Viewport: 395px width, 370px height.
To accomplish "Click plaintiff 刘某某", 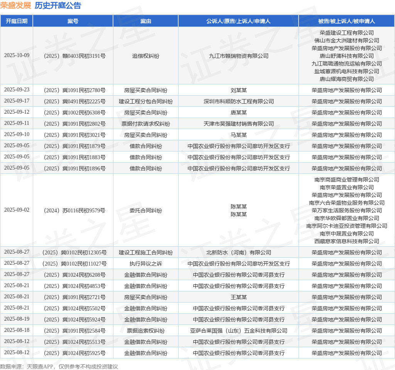I will point(238,90).
